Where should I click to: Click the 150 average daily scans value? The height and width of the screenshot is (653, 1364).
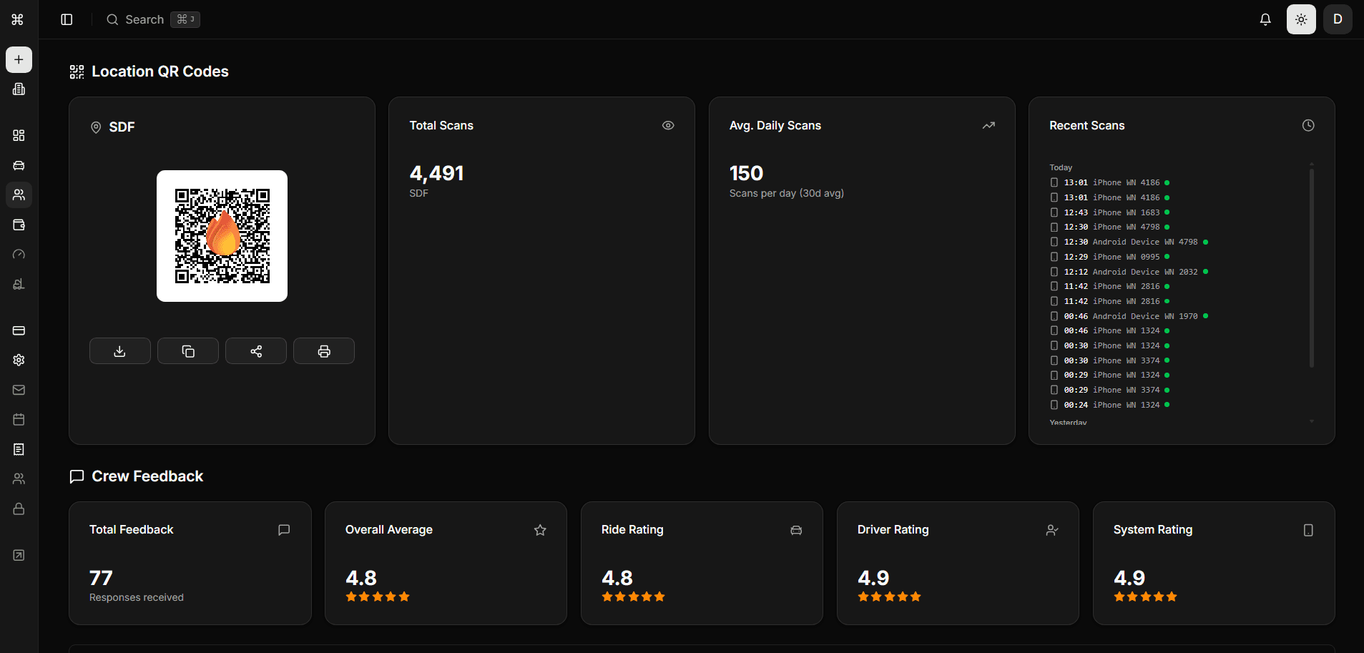(x=746, y=173)
